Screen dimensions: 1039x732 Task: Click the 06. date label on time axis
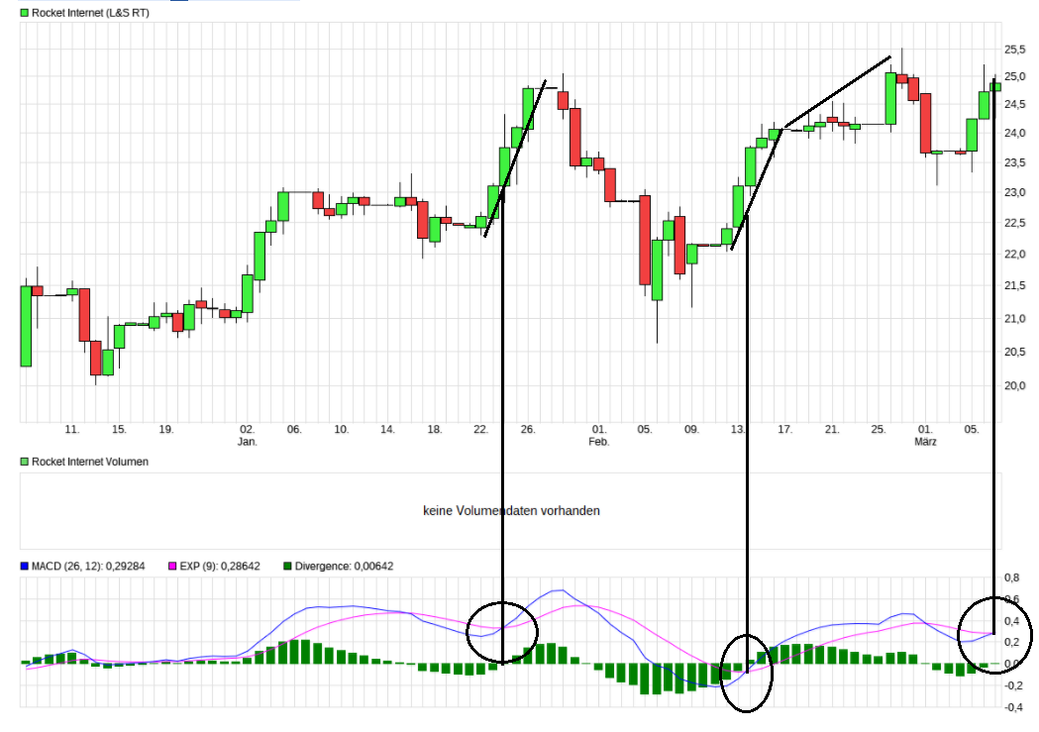point(294,430)
